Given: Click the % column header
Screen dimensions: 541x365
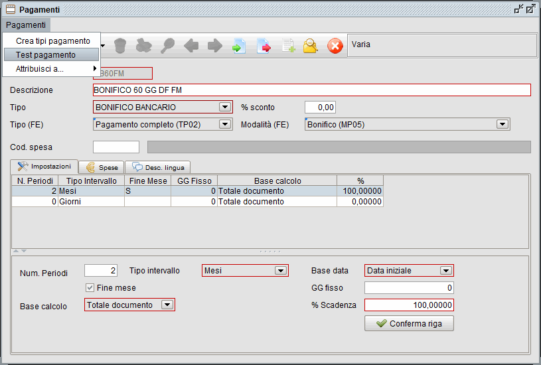Looking at the screenshot, I should coord(360,181).
